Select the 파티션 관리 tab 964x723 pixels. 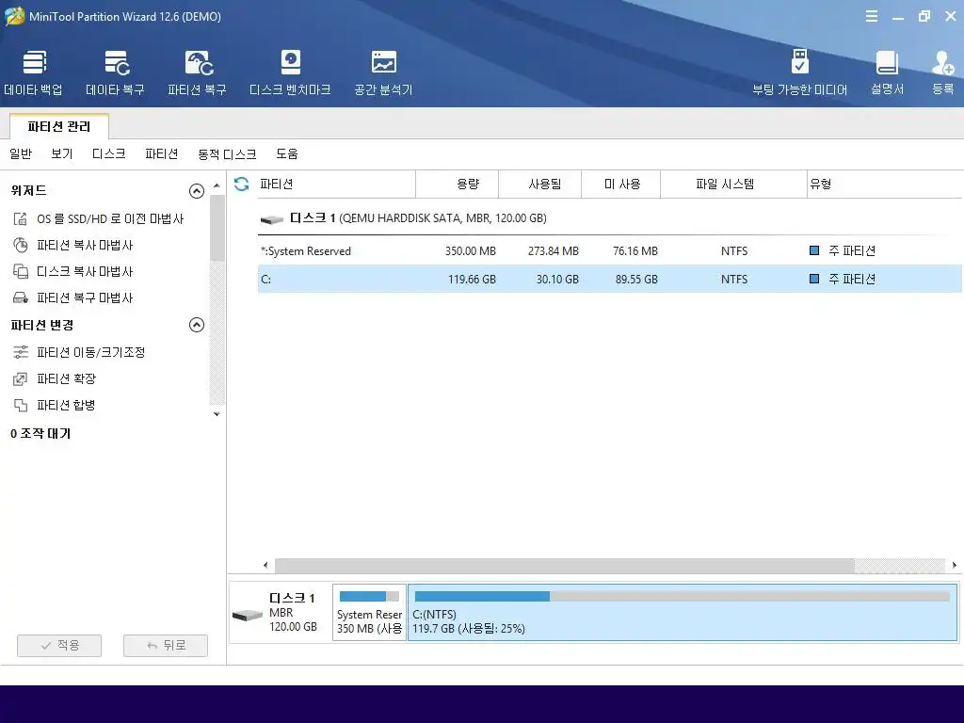[59, 127]
